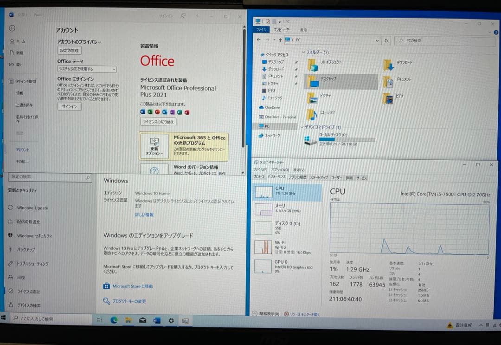The height and width of the screenshot is (345, 501).
Task: Open Windows セキュリティ in Settings sidebar
Action: click(30, 235)
